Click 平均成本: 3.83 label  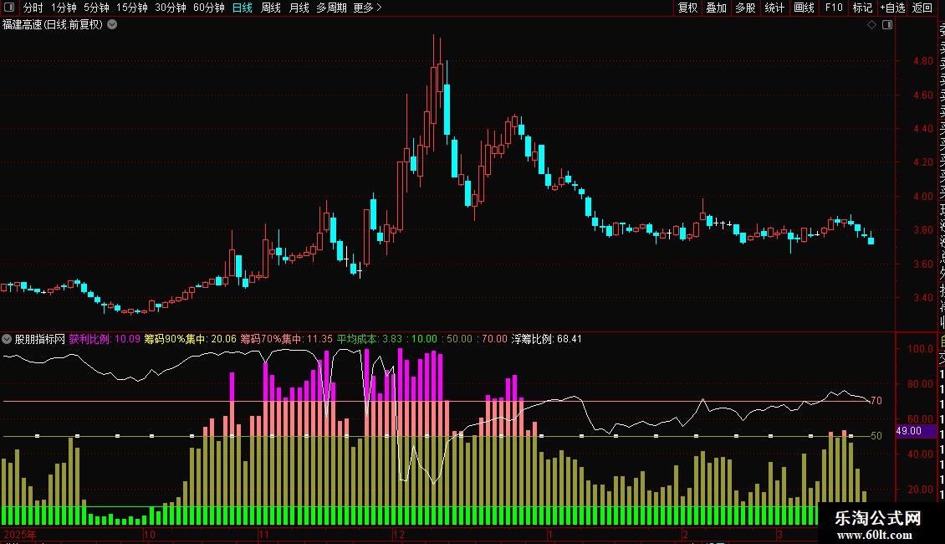tap(369, 339)
